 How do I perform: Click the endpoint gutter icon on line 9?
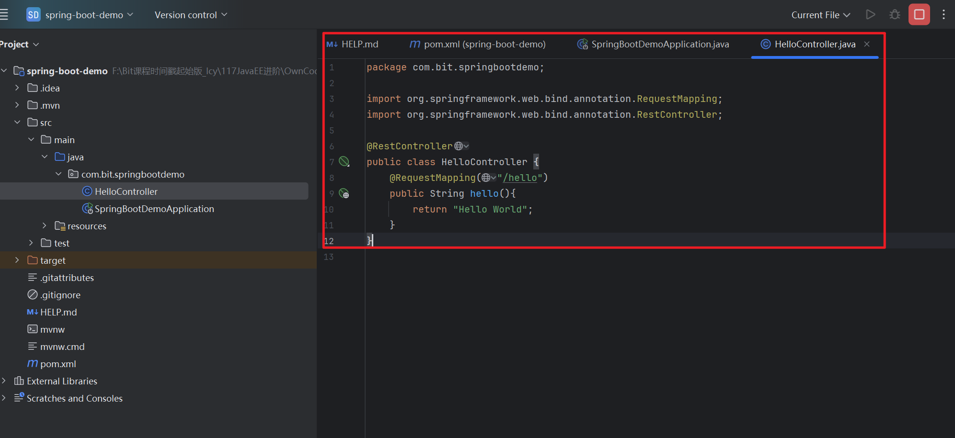344,193
